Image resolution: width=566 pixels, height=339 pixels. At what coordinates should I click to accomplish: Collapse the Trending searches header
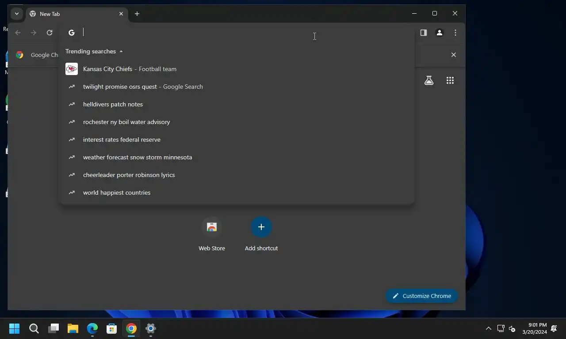(94, 51)
